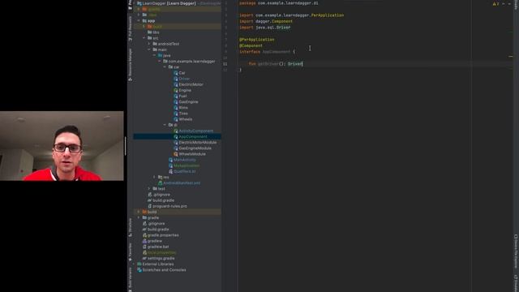Screen dimensions: 519x292
Task: Open the settings.gradle file
Action: click(158, 258)
